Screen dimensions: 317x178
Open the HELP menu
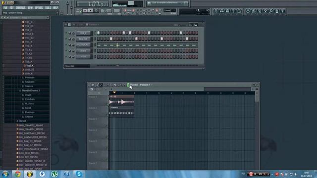(55, 8)
